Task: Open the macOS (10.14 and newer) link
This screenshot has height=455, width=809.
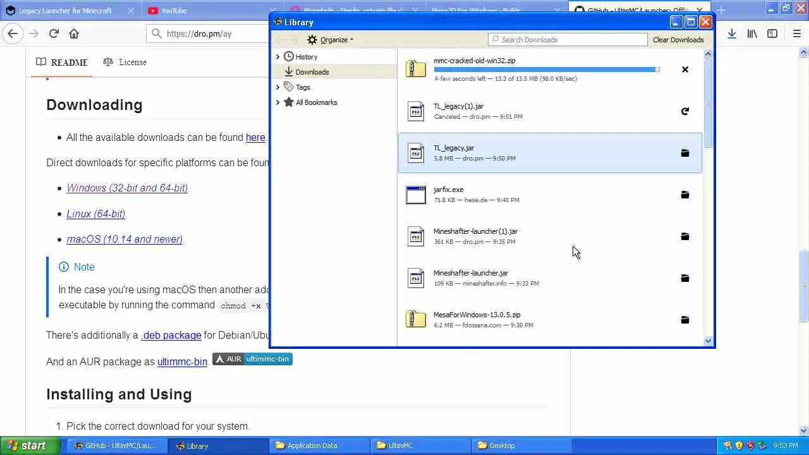Action: pyautogui.click(x=125, y=239)
